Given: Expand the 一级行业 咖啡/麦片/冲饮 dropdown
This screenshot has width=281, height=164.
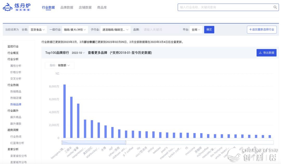Looking at the screenshot, I should click(75, 30).
